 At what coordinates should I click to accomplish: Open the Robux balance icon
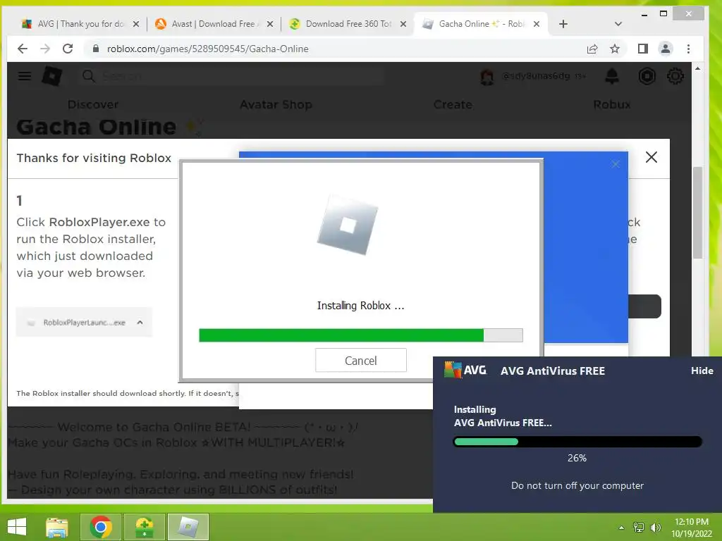click(647, 76)
